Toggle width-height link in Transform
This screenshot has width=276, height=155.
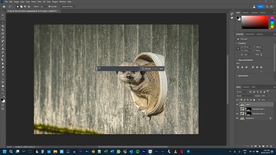238,49
